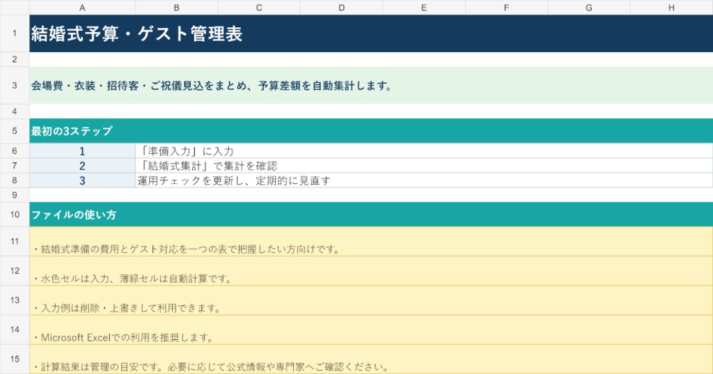Click the note Microsoft Excelでの利用を推奨します
Screen dimensions: 713x374
(x=371, y=329)
